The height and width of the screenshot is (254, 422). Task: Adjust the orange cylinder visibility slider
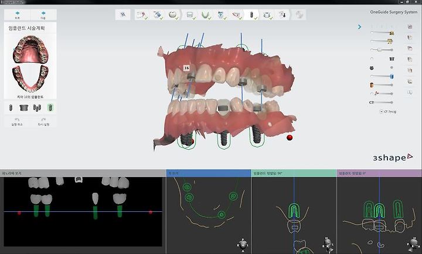tap(382, 85)
